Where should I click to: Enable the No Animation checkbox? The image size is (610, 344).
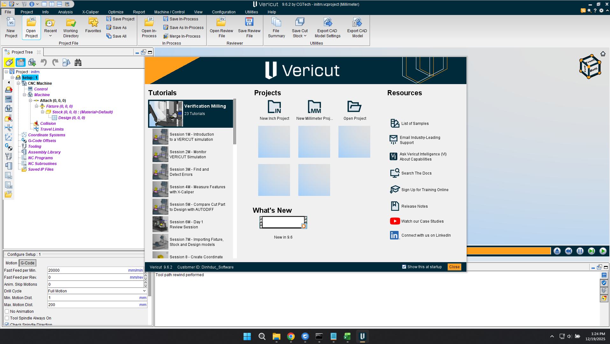point(7,312)
